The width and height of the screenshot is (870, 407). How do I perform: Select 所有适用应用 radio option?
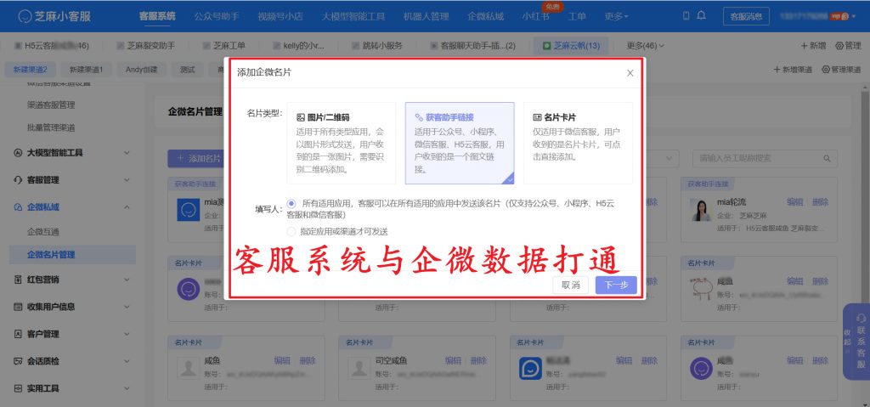coord(292,204)
